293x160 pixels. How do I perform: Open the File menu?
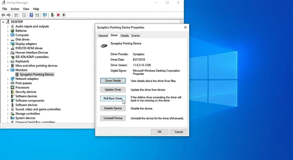5,9
